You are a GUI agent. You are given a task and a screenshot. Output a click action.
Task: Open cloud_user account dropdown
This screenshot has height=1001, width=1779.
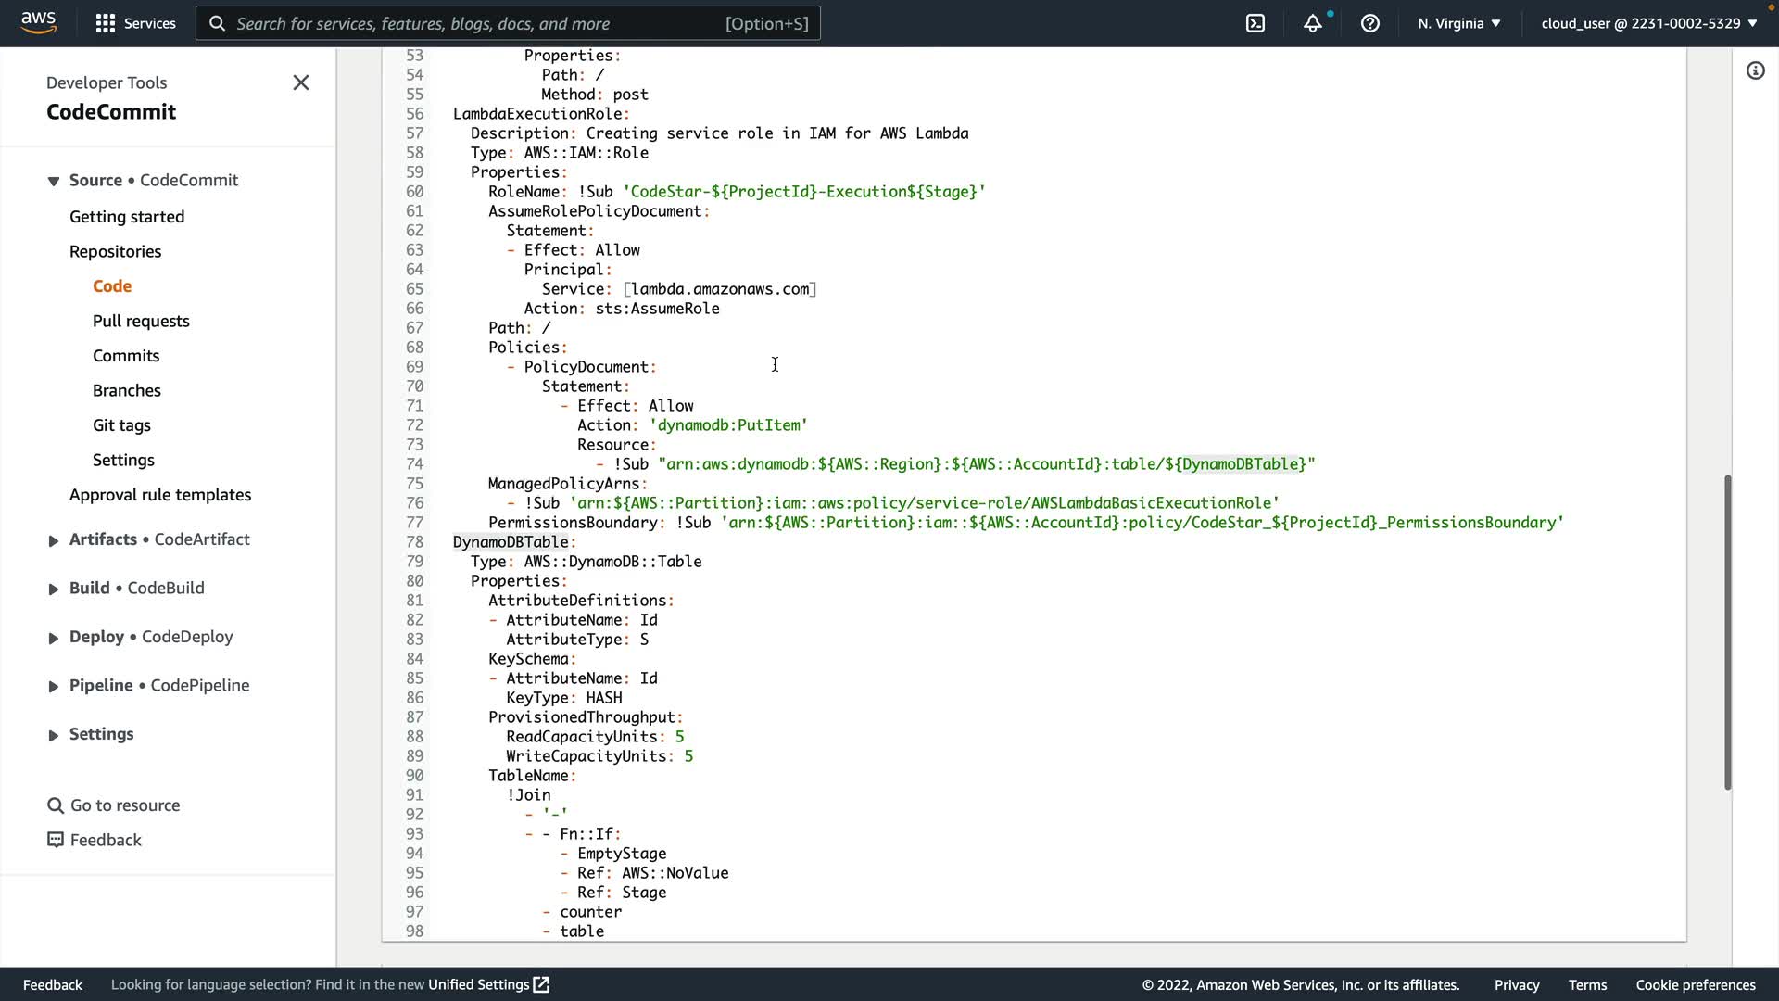tap(1648, 23)
